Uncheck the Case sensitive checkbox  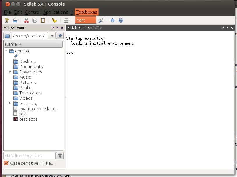[6, 163]
